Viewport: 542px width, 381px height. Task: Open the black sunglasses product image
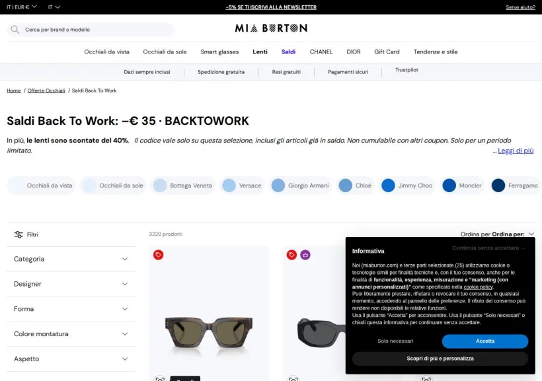321,332
